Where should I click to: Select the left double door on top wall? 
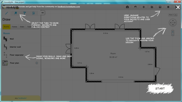(x=90, y=27)
